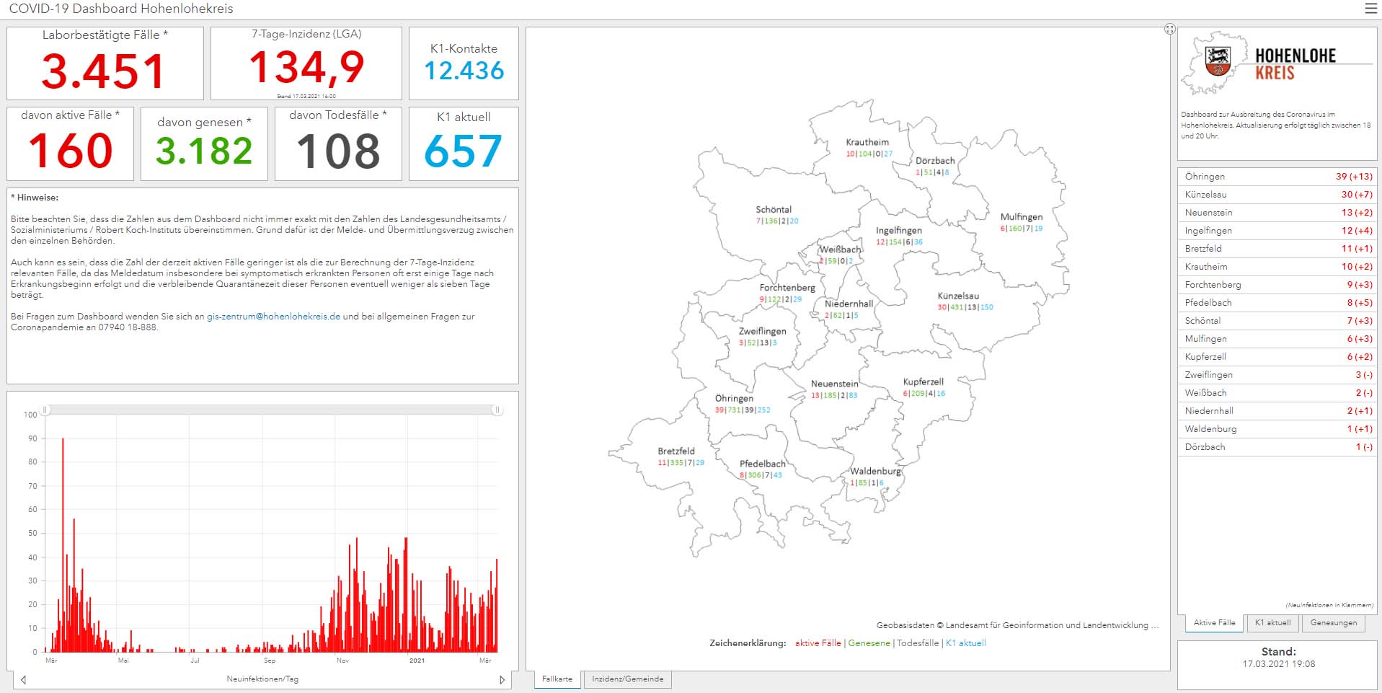Viewport: 1382px width, 693px height.
Task: Click the Hohenlohe Kreis coat of arms logo
Action: tap(1218, 62)
